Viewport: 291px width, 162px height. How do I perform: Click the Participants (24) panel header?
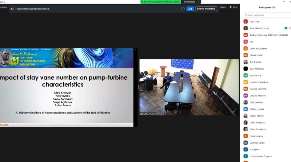(267, 7)
